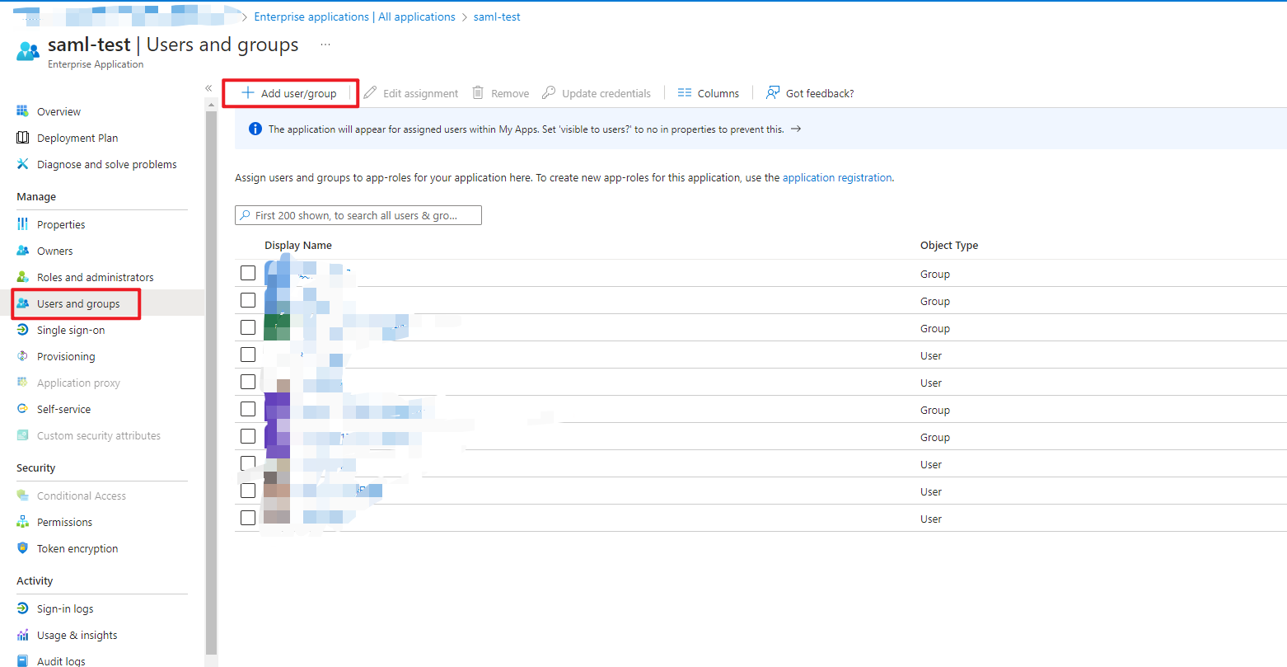Click the Got feedback? button
Screen dimensions: 1287x667
(x=810, y=93)
